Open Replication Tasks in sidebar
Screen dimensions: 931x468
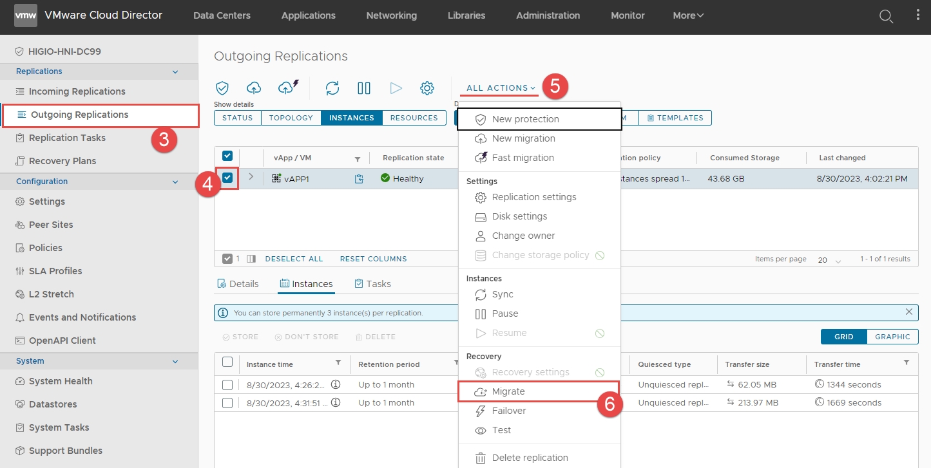(x=67, y=138)
